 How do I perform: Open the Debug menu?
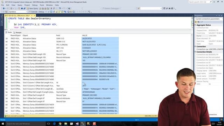[x=35, y=5]
